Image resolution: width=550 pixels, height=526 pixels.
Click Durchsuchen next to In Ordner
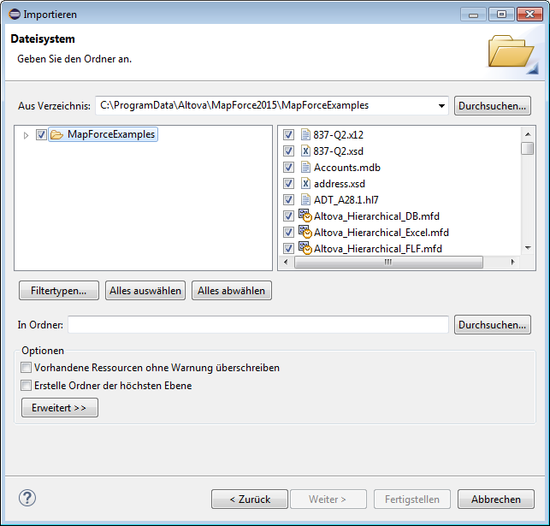coord(493,325)
